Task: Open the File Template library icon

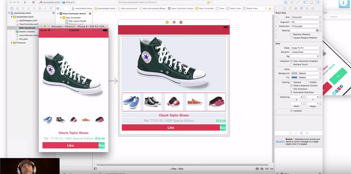Action: pyautogui.click(x=290, y=133)
